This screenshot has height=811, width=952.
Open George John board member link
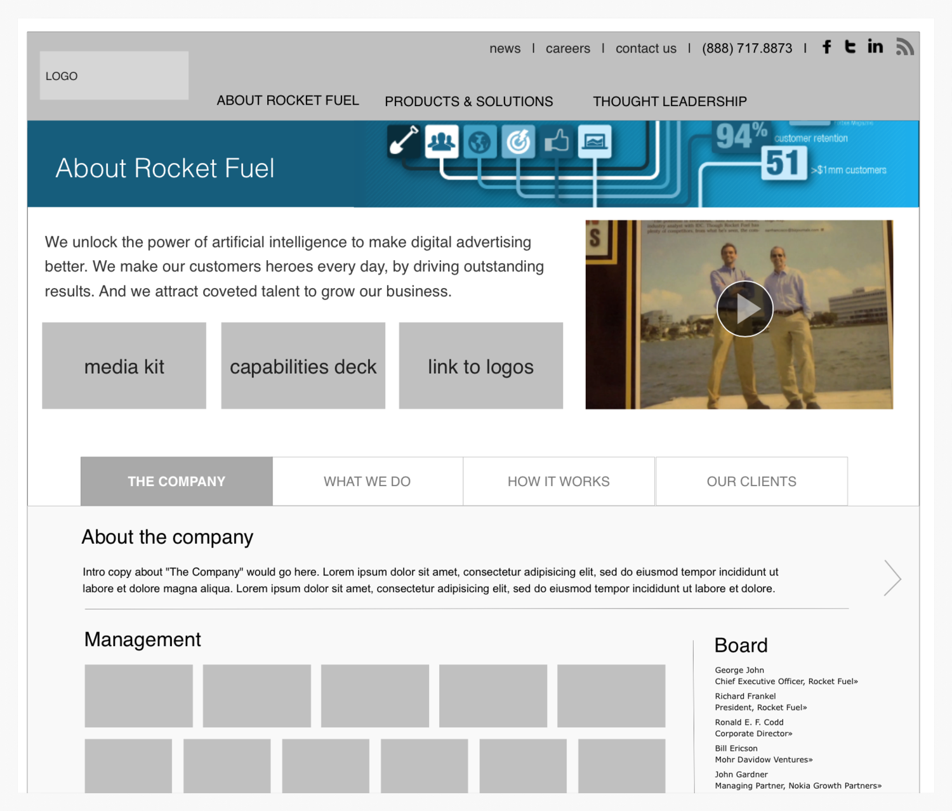coord(786,676)
